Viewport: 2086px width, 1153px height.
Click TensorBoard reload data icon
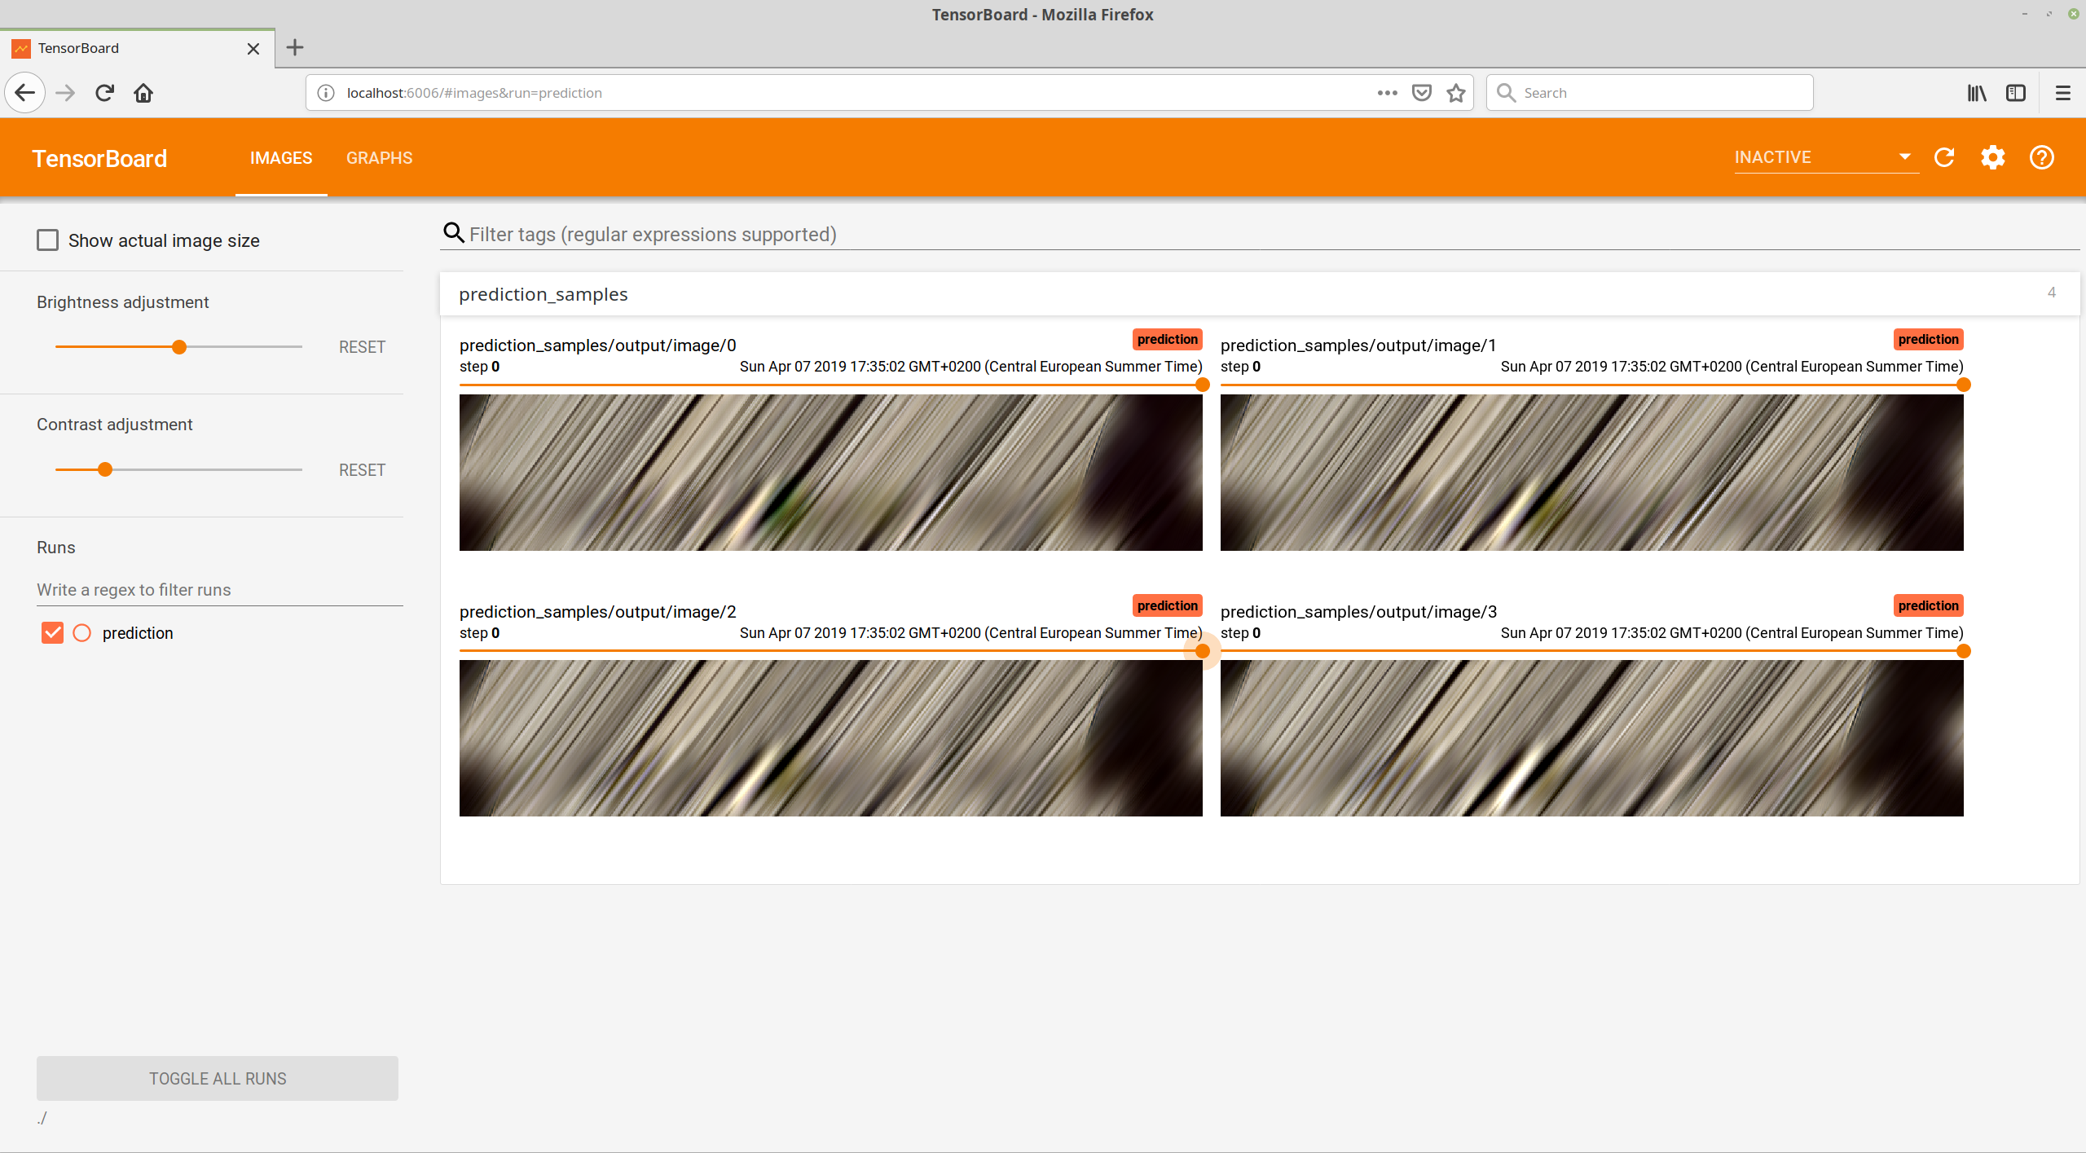tap(1944, 157)
